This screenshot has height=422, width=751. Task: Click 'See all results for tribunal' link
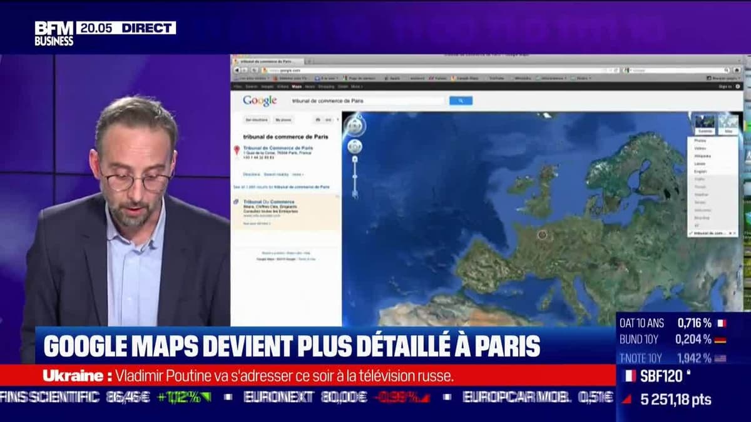tap(281, 187)
